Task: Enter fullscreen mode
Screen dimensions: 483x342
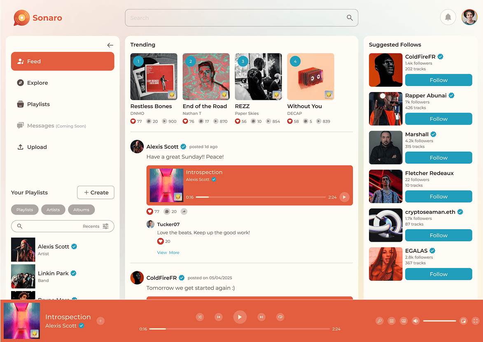Action: [x=475, y=321]
